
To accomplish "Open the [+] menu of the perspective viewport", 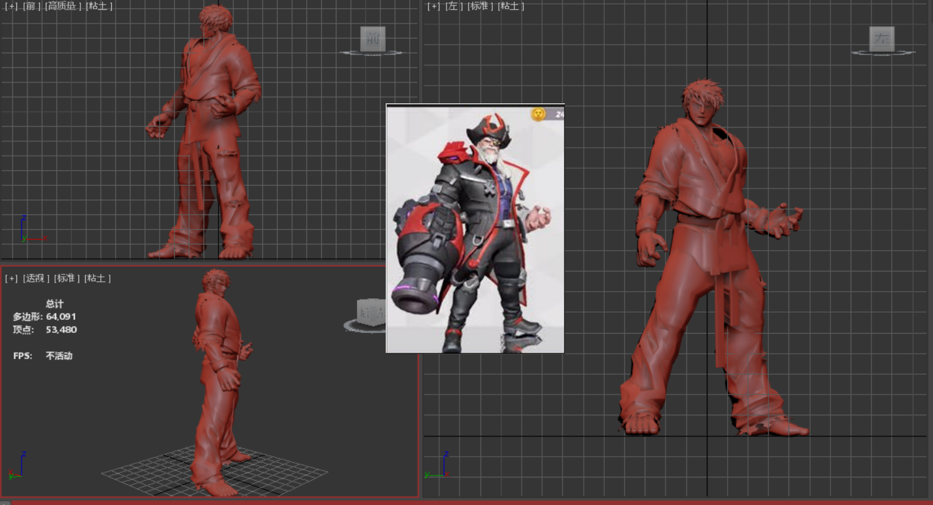I will pos(11,278).
